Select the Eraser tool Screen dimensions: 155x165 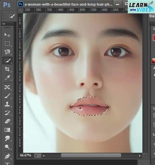[x=7, y=121]
